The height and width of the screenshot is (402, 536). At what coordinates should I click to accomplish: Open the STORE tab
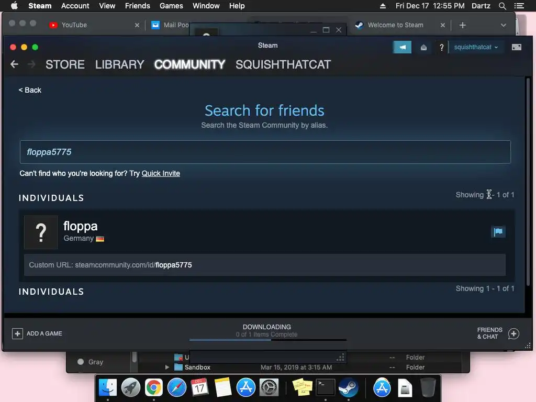(65, 64)
